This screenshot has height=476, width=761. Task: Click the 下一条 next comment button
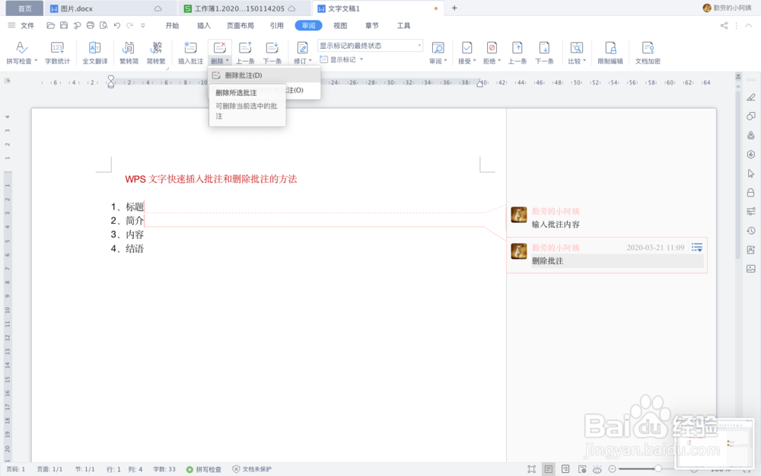click(x=273, y=50)
